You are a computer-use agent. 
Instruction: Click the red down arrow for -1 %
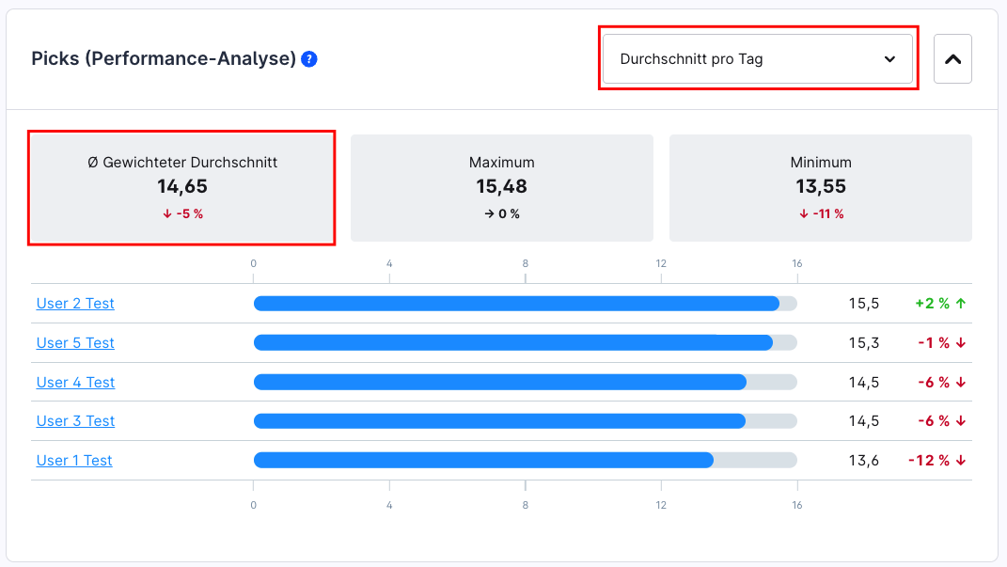click(x=961, y=343)
